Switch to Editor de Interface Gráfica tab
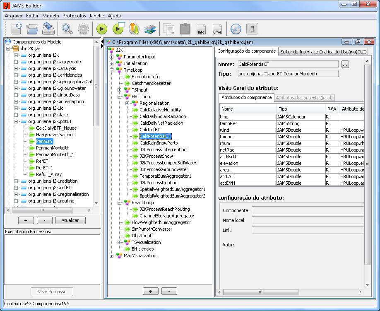 [323, 52]
